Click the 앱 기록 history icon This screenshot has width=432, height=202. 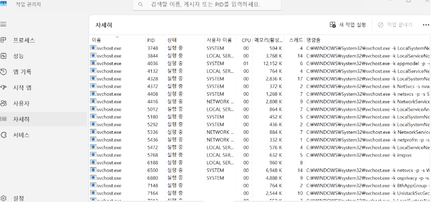4,72
